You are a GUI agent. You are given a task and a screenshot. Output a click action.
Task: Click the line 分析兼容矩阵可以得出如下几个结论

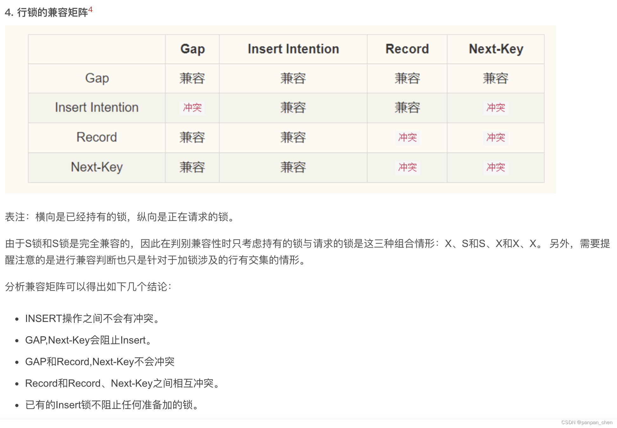pyautogui.click(x=89, y=287)
